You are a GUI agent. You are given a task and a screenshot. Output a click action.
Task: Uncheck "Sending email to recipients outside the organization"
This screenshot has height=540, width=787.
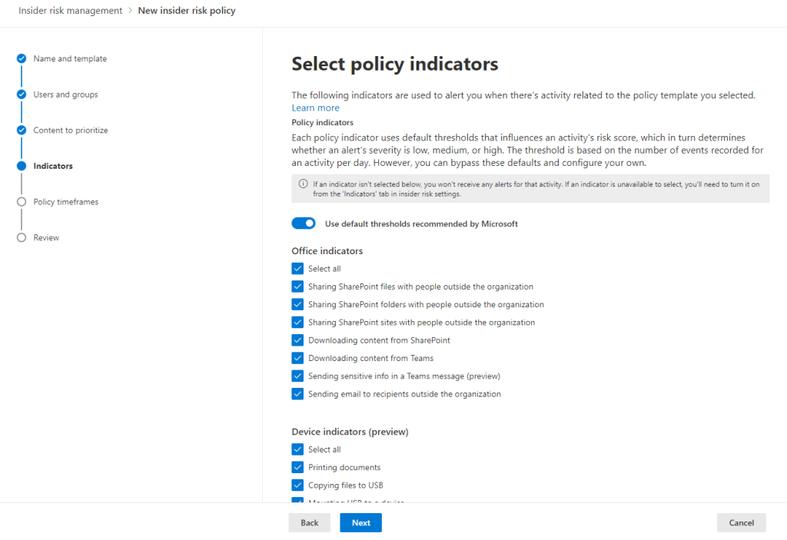coord(297,393)
